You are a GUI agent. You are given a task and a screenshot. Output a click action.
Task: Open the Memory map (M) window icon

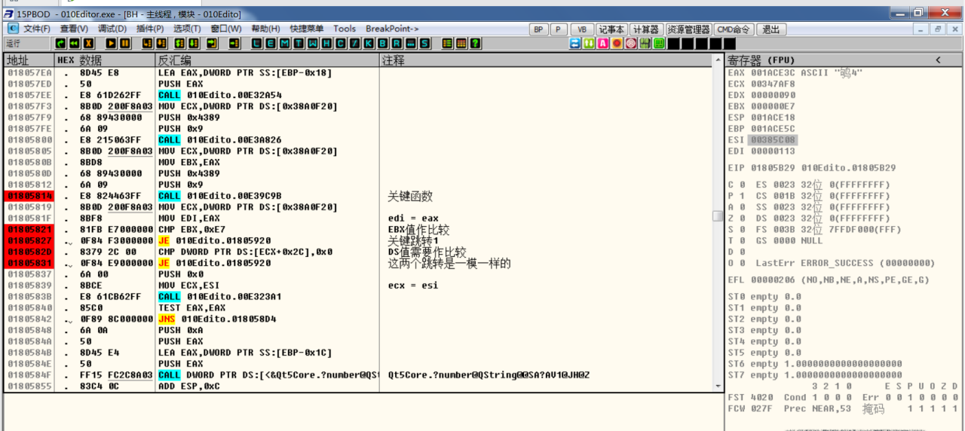(x=284, y=44)
